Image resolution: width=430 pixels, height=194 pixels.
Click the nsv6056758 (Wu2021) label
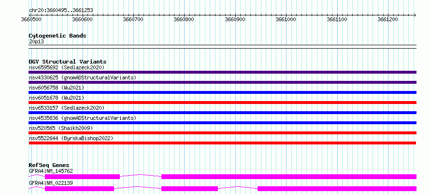point(57,88)
